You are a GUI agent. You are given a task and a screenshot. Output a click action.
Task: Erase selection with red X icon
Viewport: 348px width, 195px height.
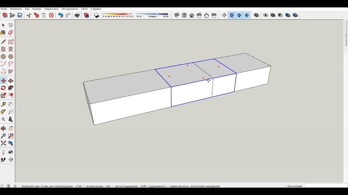click(x=51, y=15)
